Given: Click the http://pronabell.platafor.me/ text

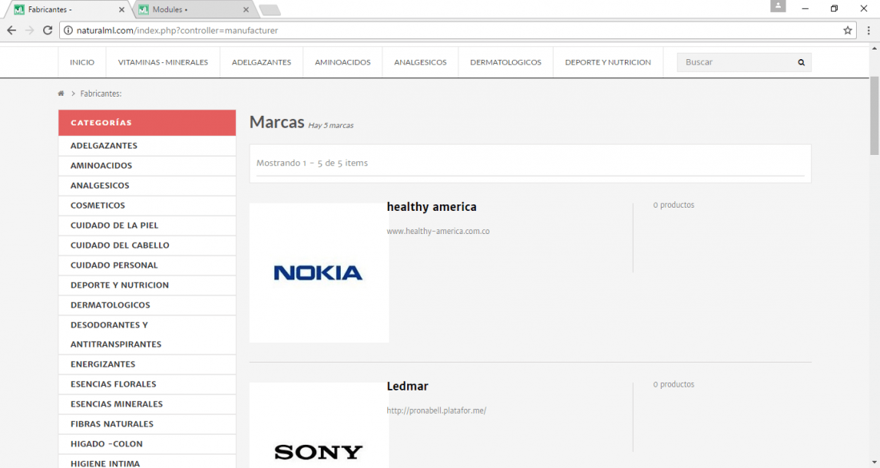Looking at the screenshot, I should [x=437, y=410].
